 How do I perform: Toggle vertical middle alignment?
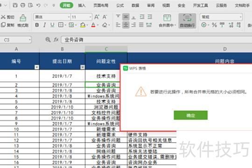(x=126, y=17)
